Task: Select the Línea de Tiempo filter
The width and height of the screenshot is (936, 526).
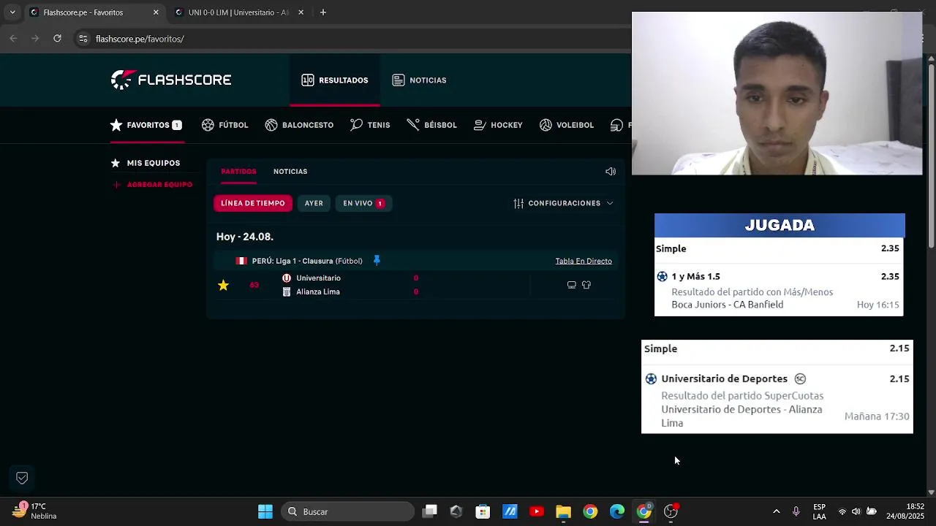Action: (253, 203)
